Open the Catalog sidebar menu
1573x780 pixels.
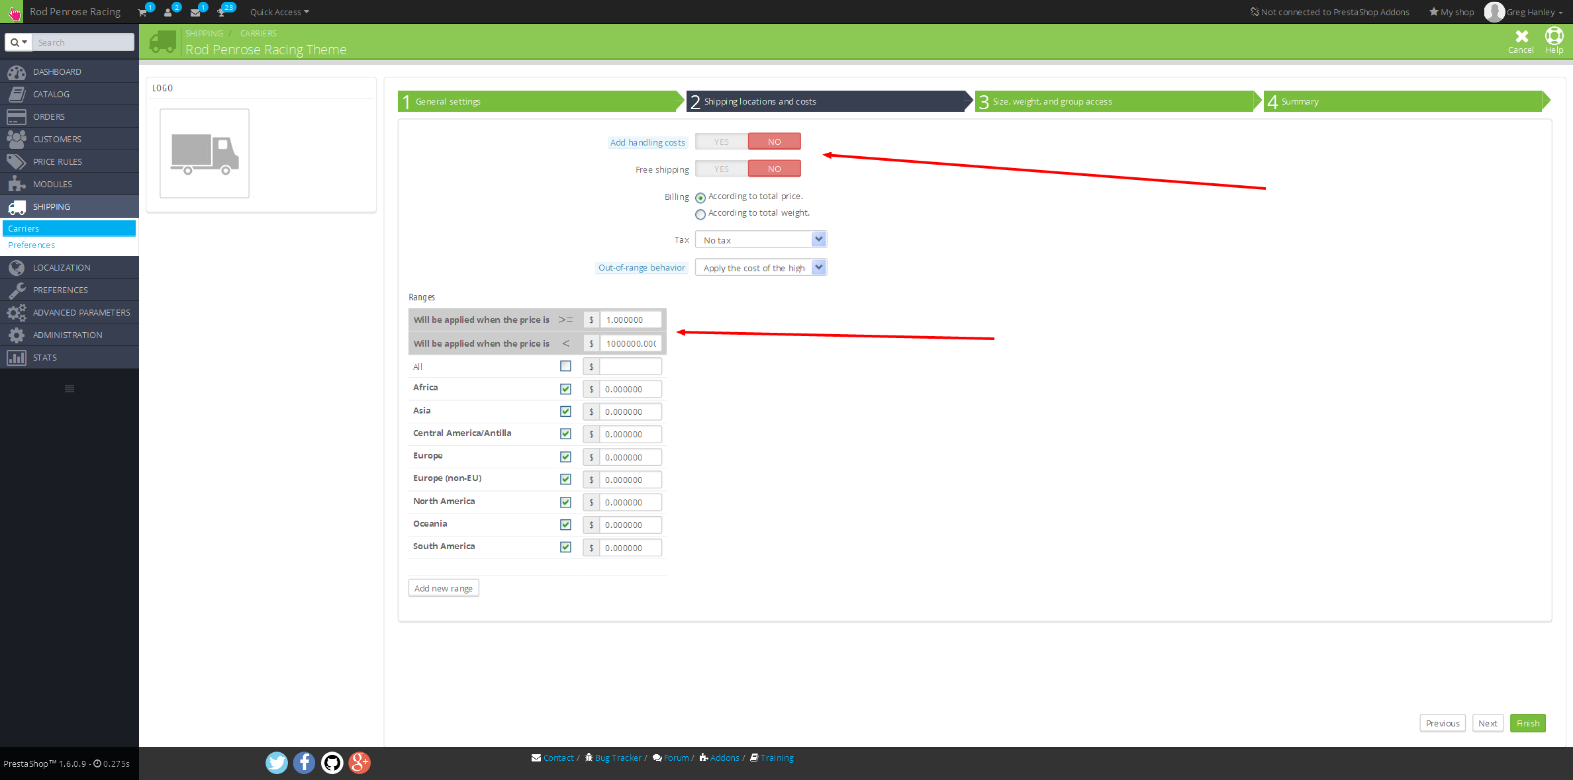tap(51, 94)
